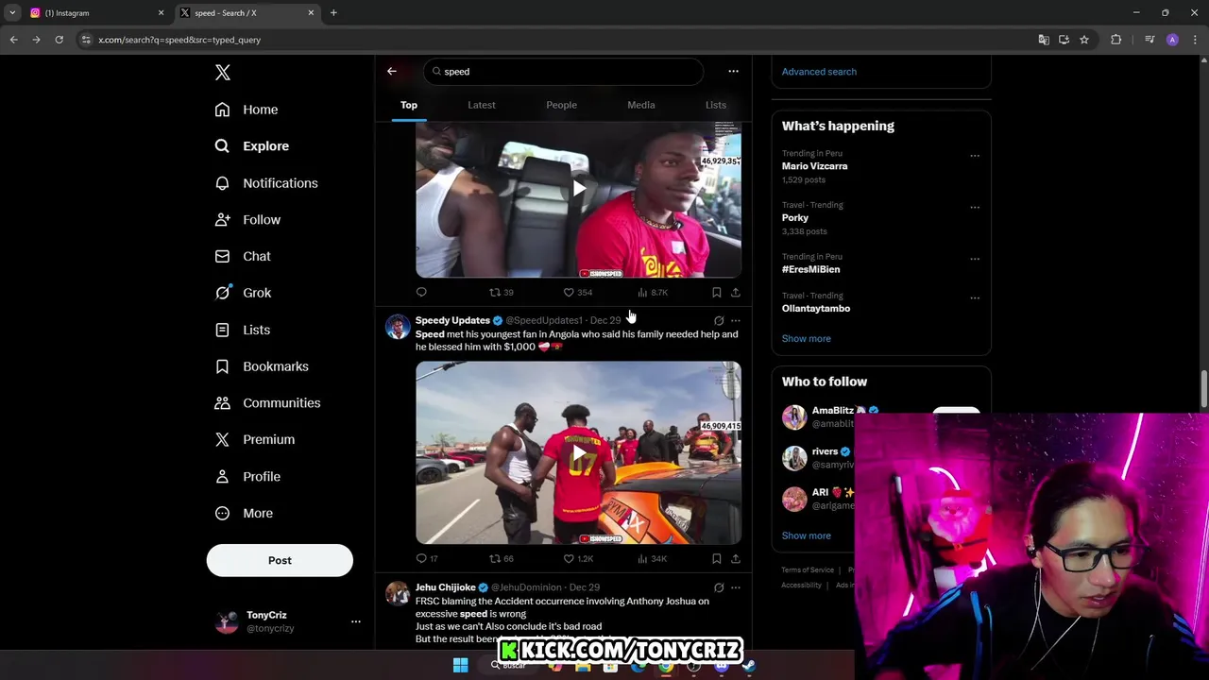Open search settings three-dot menu

[x=733, y=72]
